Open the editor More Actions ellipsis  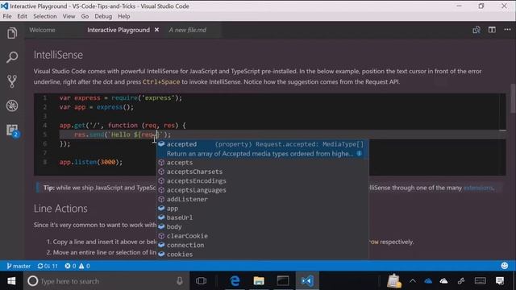click(x=507, y=30)
